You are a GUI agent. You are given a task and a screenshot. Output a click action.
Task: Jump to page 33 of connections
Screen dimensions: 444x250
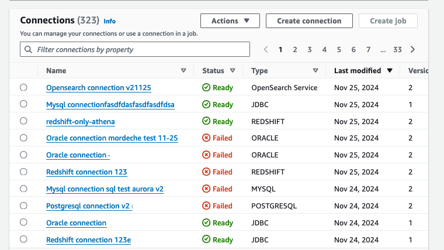(x=397, y=50)
